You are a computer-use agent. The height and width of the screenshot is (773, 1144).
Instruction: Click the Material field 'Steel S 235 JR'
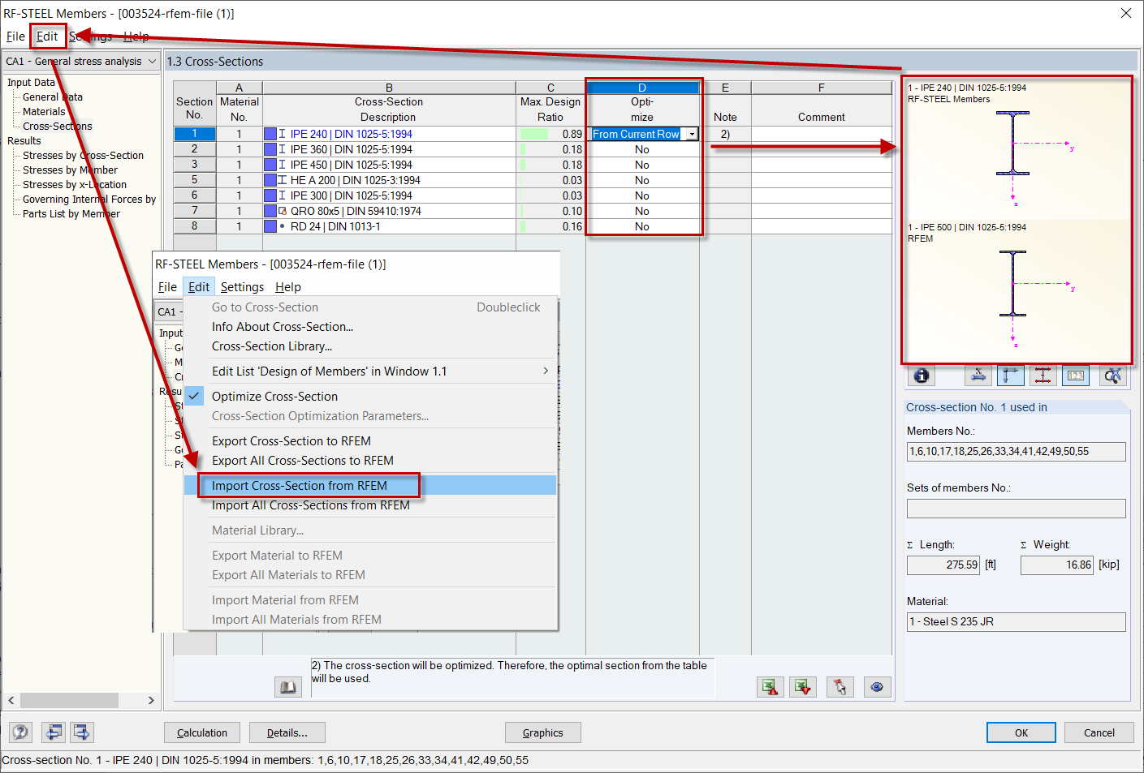pyautogui.click(x=1017, y=622)
